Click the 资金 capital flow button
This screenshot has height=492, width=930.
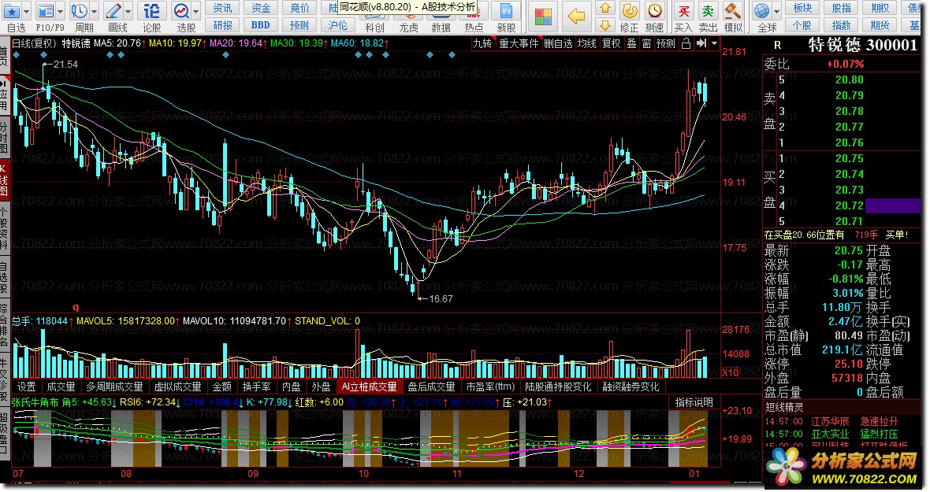(x=261, y=8)
